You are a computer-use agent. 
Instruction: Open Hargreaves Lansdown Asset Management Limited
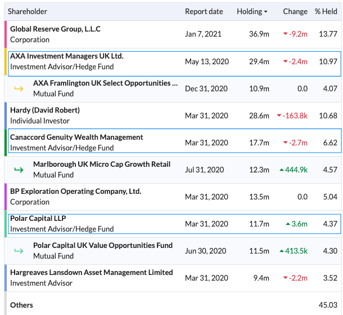coord(92,272)
